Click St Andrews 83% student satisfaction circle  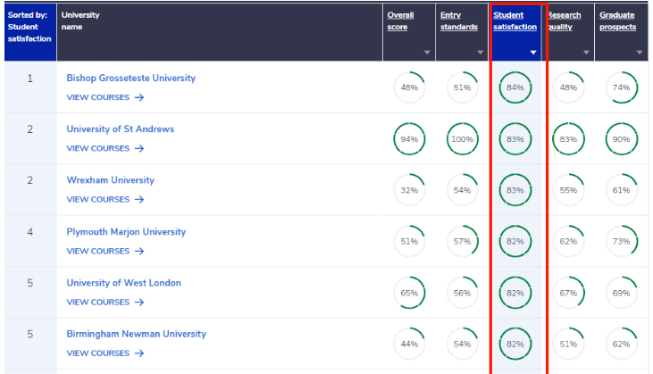(515, 139)
